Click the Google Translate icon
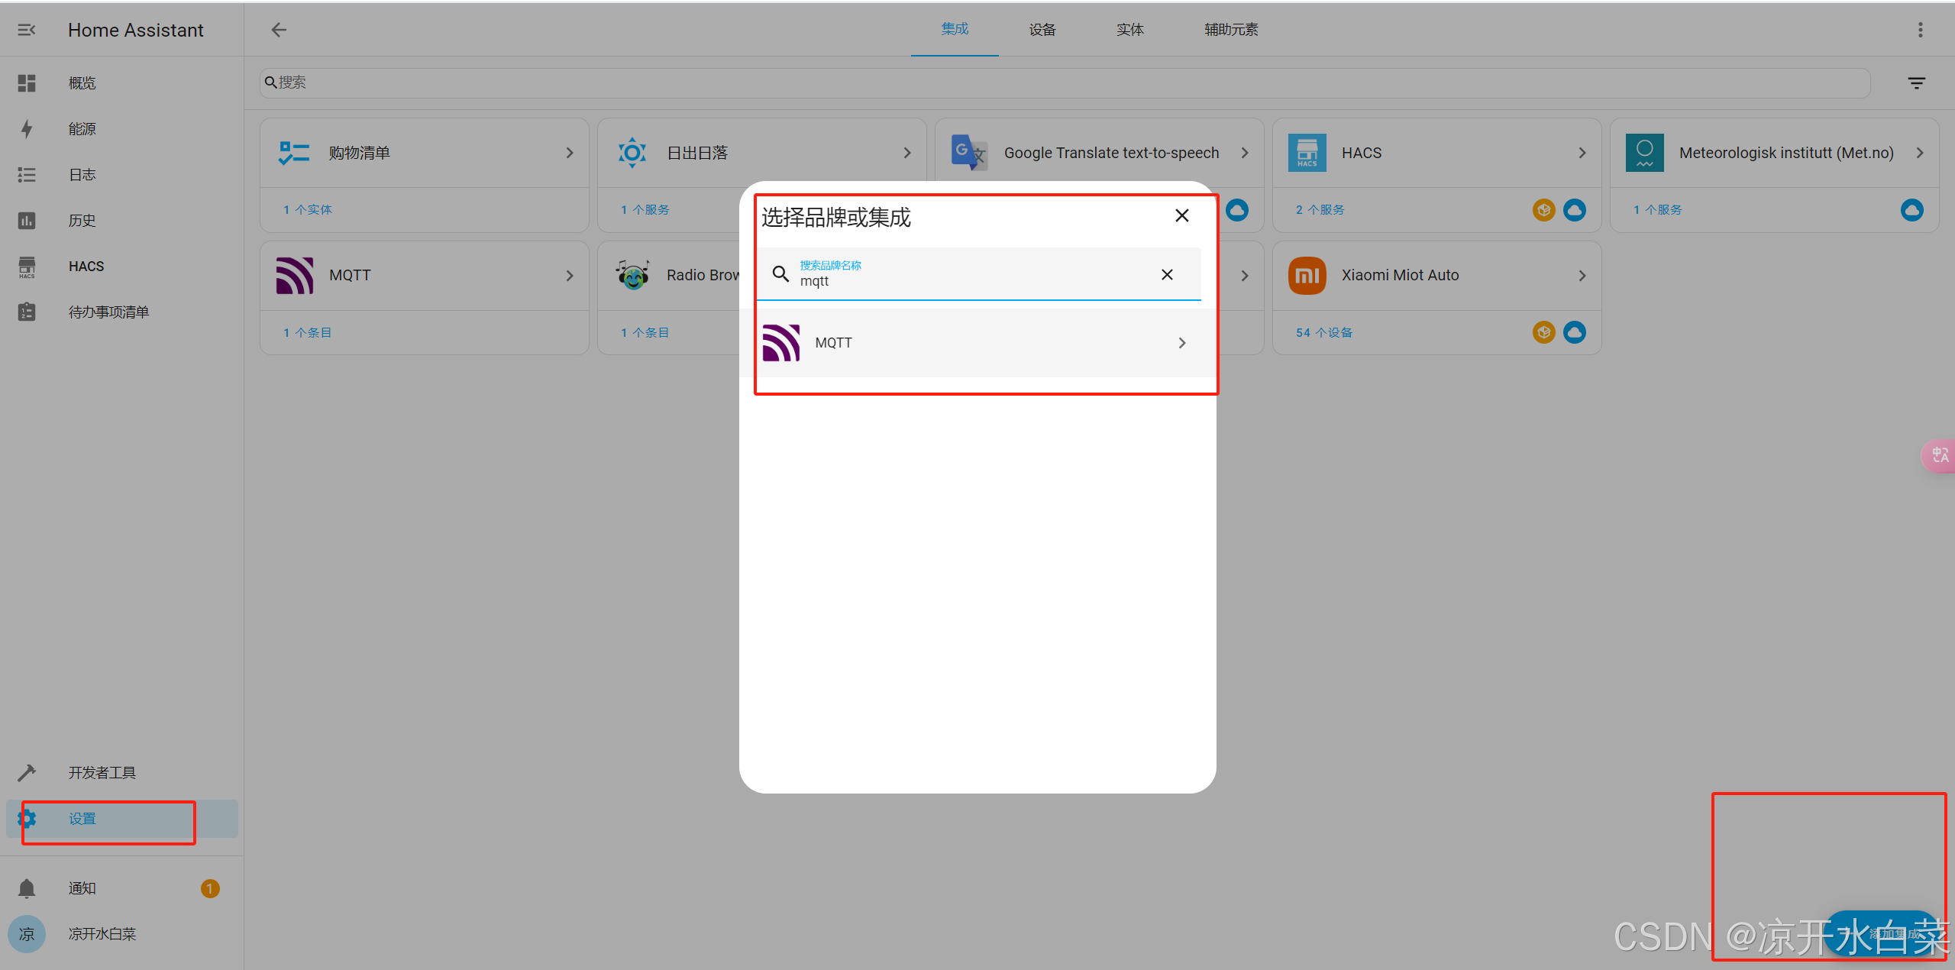This screenshot has width=1955, height=970. pos(969,153)
